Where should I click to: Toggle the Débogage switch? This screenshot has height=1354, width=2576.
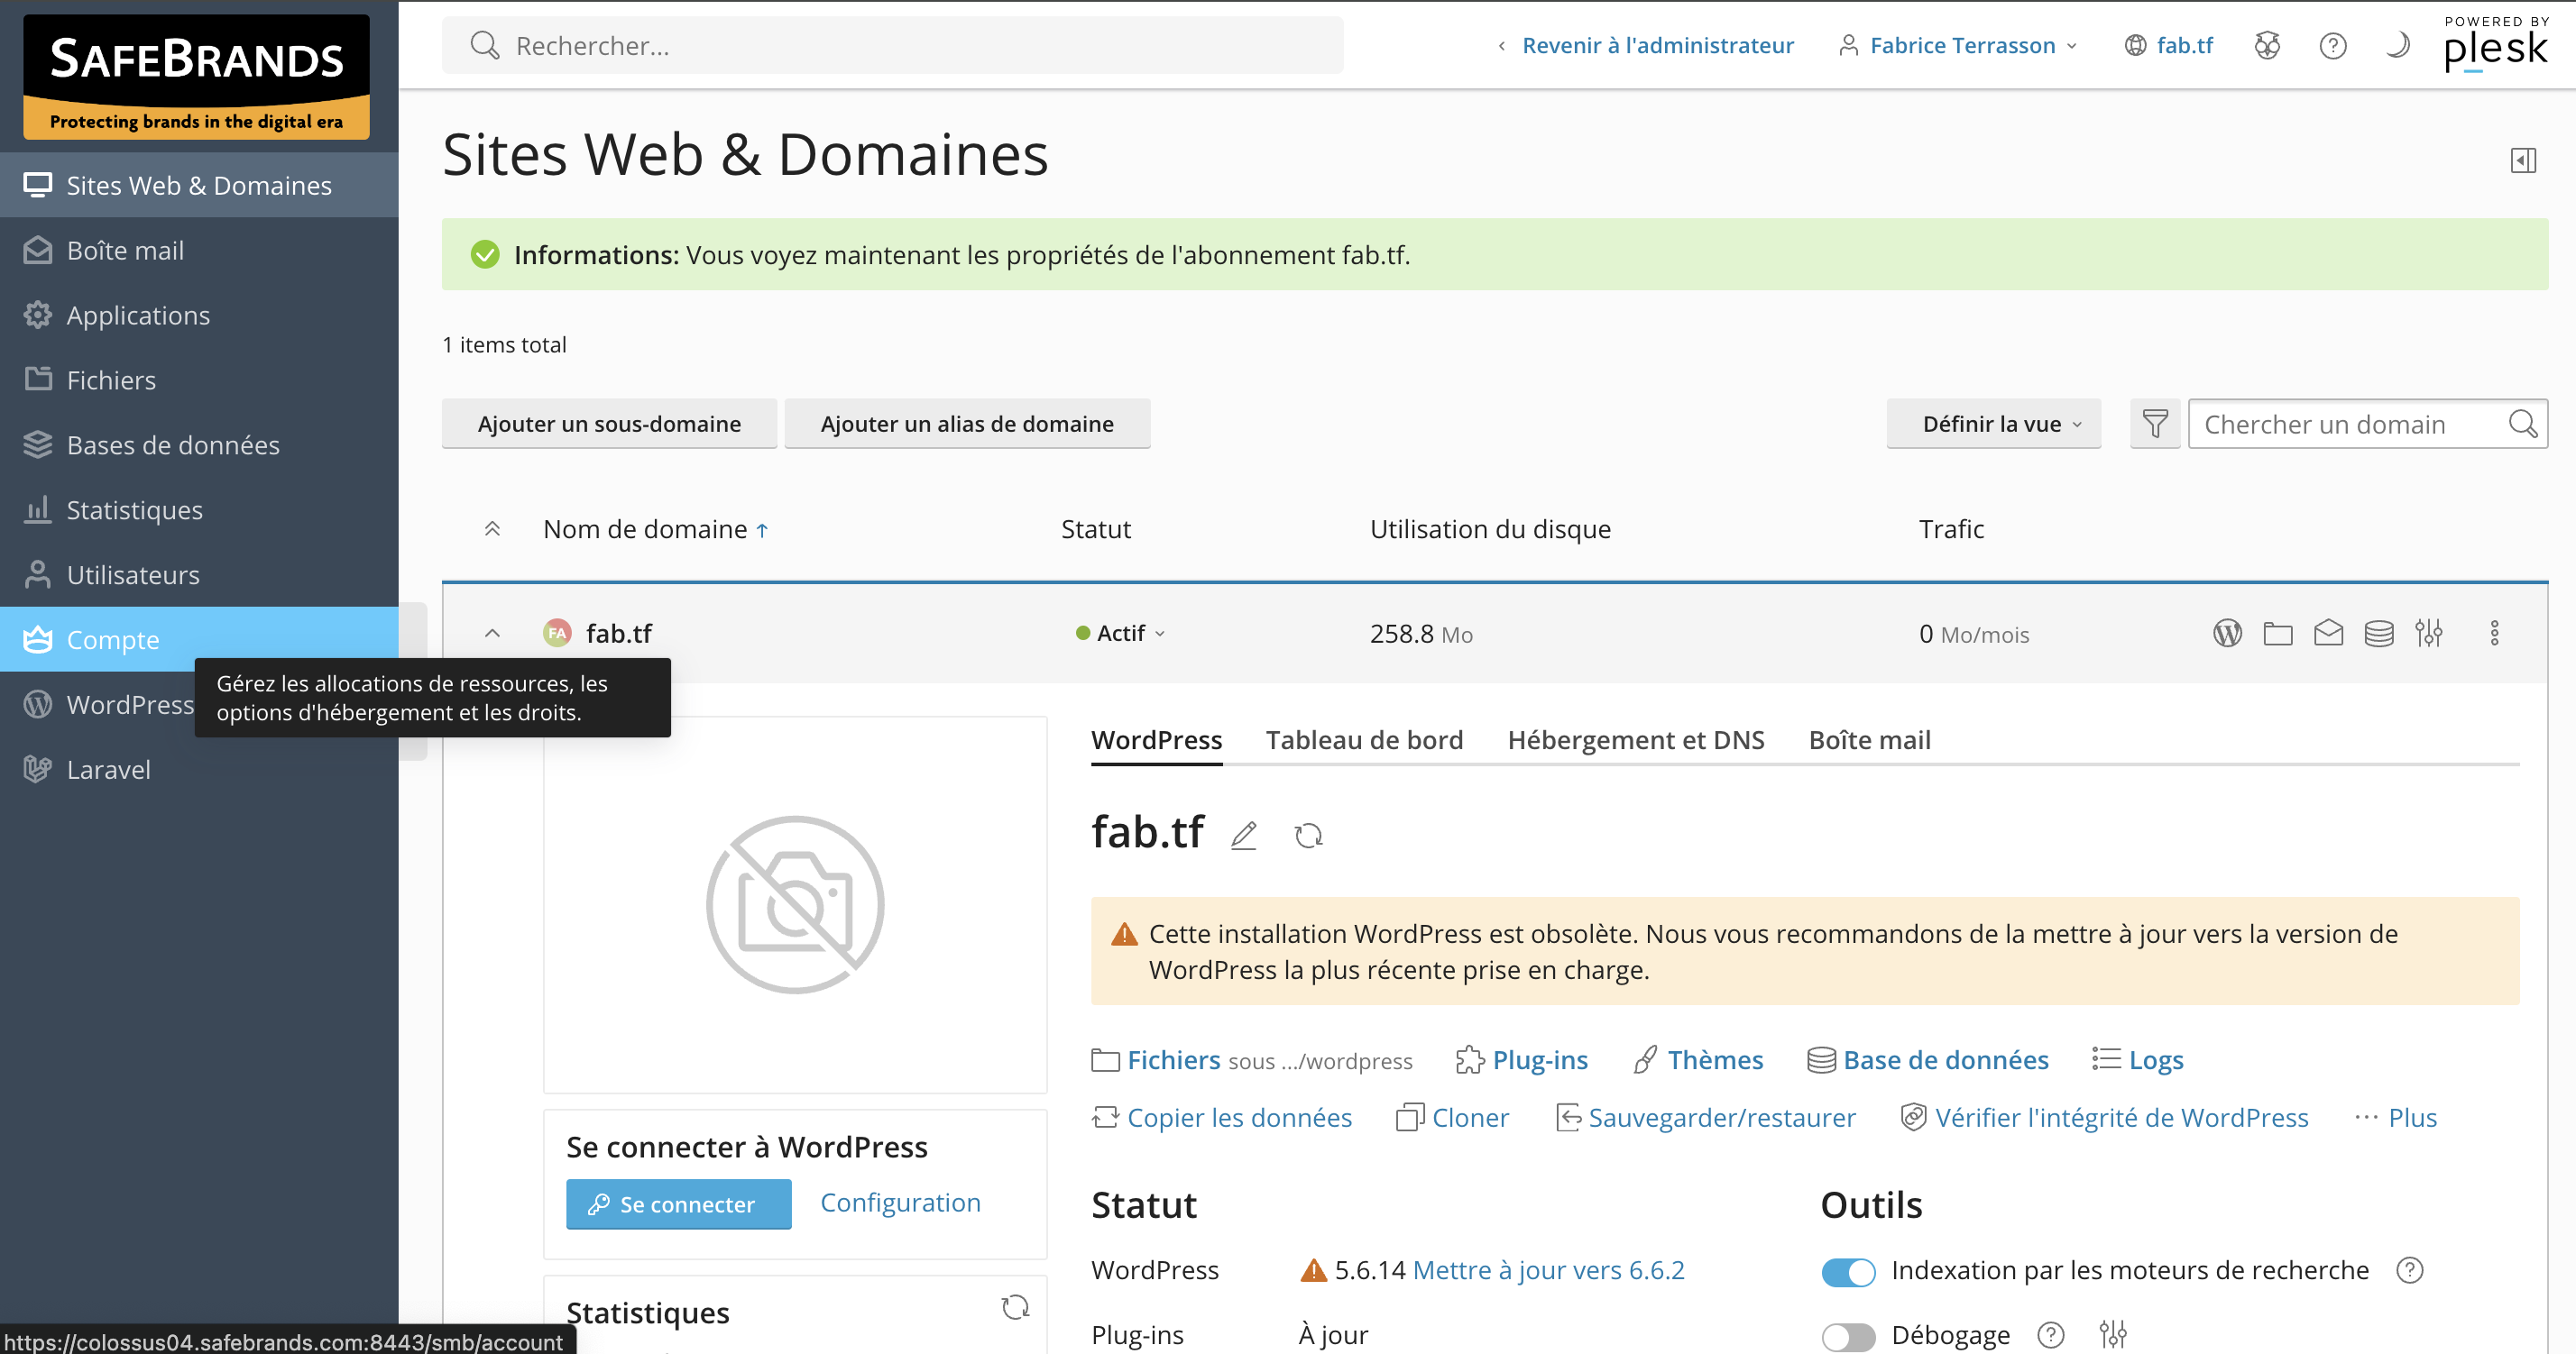point(1848,1336)
